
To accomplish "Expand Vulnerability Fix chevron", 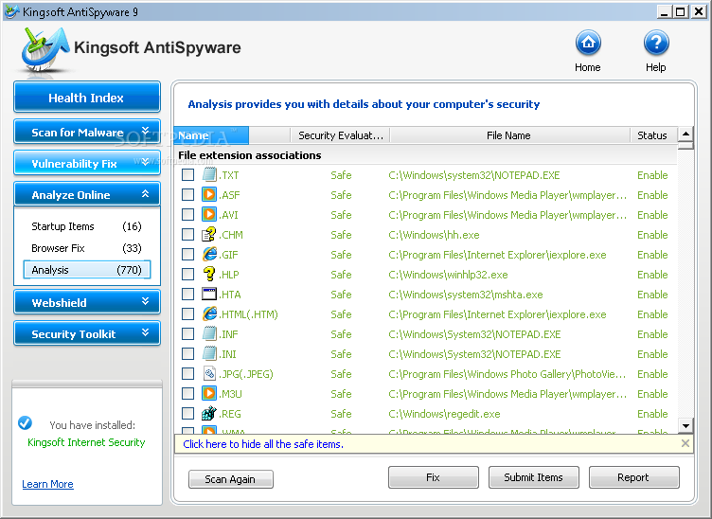I will click(145, 162).
